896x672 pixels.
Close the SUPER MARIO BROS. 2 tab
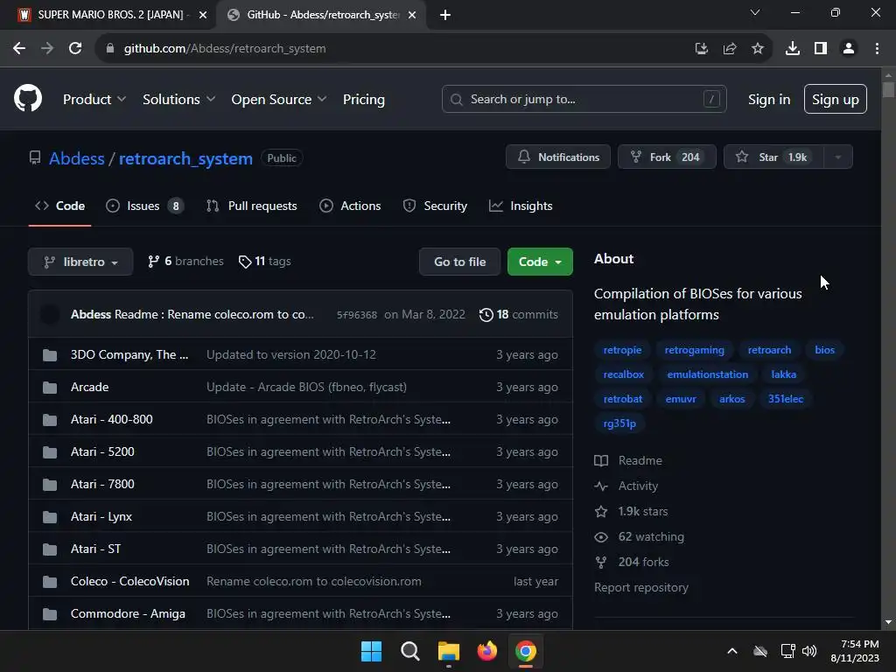(x=203, y=15)
